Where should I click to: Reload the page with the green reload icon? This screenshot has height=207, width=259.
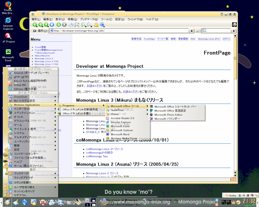(x=59, y=25)
